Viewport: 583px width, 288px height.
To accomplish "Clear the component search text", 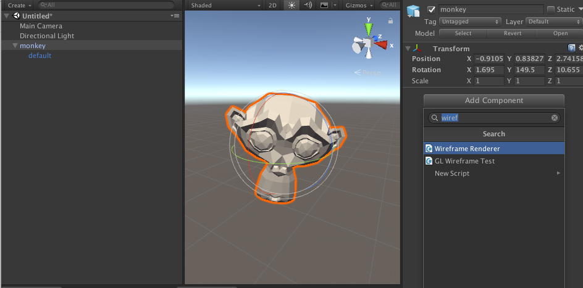I will [555, 118].
